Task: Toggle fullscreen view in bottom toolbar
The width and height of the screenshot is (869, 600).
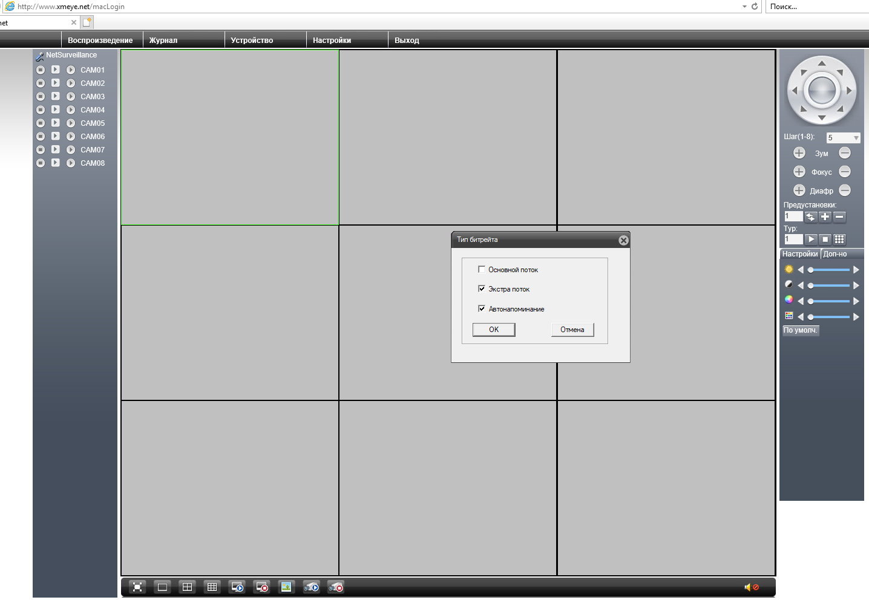Action: [137, 587]
